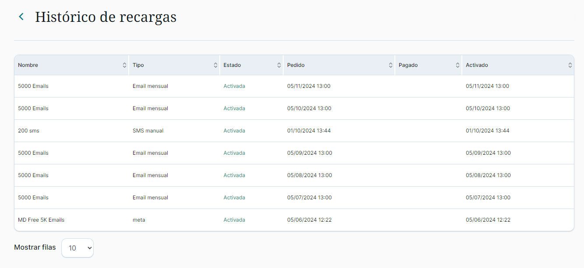Sort table by Nombre column sort icon
This screenshot has height=268, width=584.
pyautogui.click(x=125, y=65)
